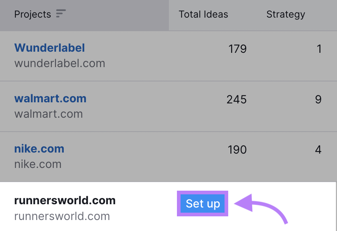Click the wunderlabel.com domain text
The image size is (337, 231).
coord(59,63)
